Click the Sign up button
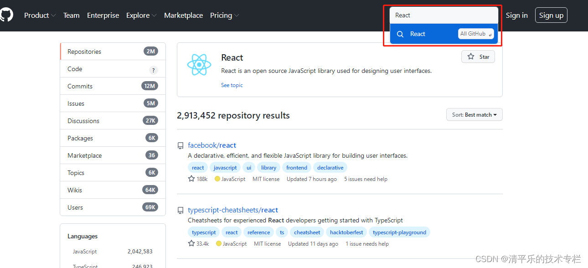Screen dimensions: 588x268 click(551, 15)
